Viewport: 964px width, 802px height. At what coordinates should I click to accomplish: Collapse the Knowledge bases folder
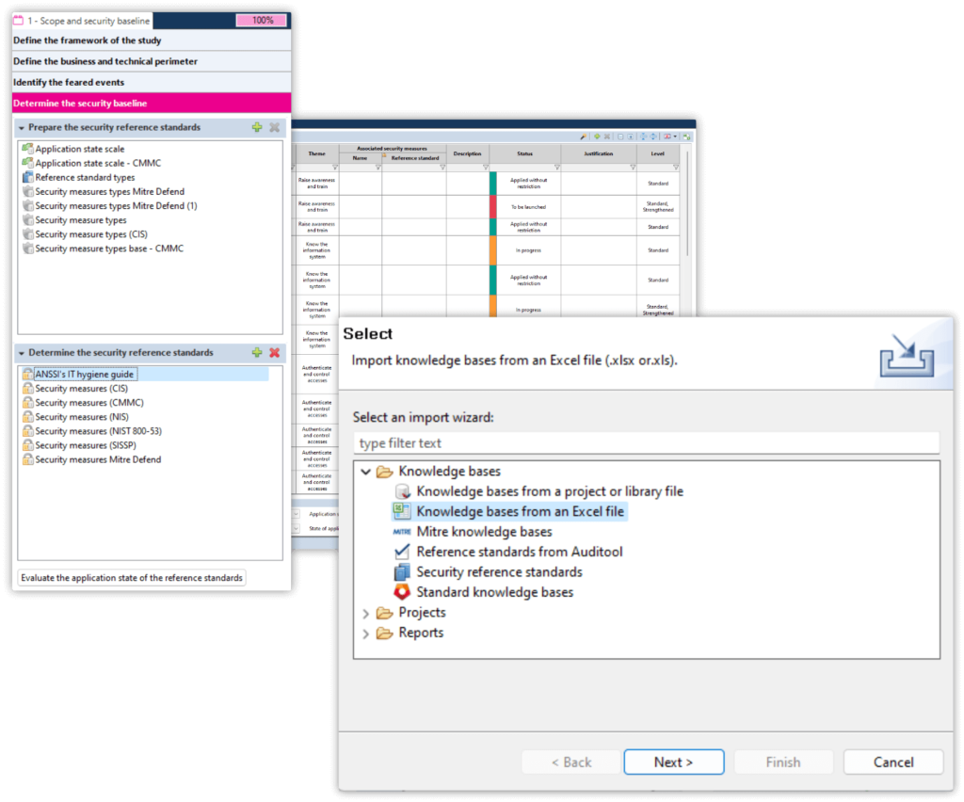(365, 472)
